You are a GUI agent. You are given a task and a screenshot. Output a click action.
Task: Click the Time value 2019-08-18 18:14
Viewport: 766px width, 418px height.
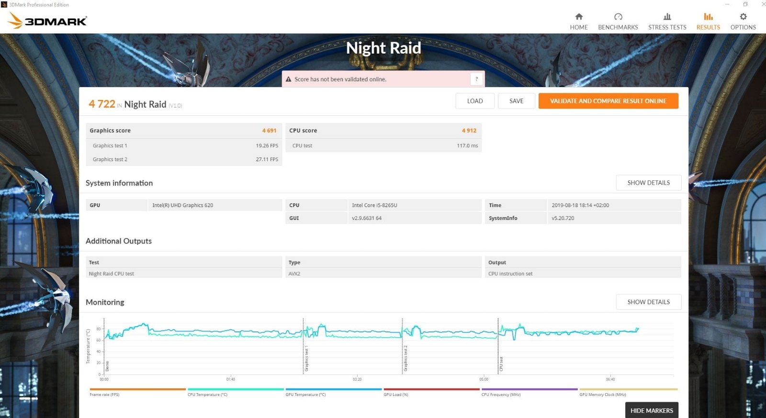580,205
